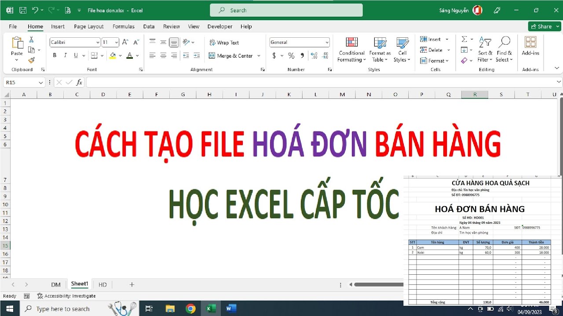This screenshot has height=316, width=563.
Task: Open Word from the taskbar
Action: pos(231,309)
